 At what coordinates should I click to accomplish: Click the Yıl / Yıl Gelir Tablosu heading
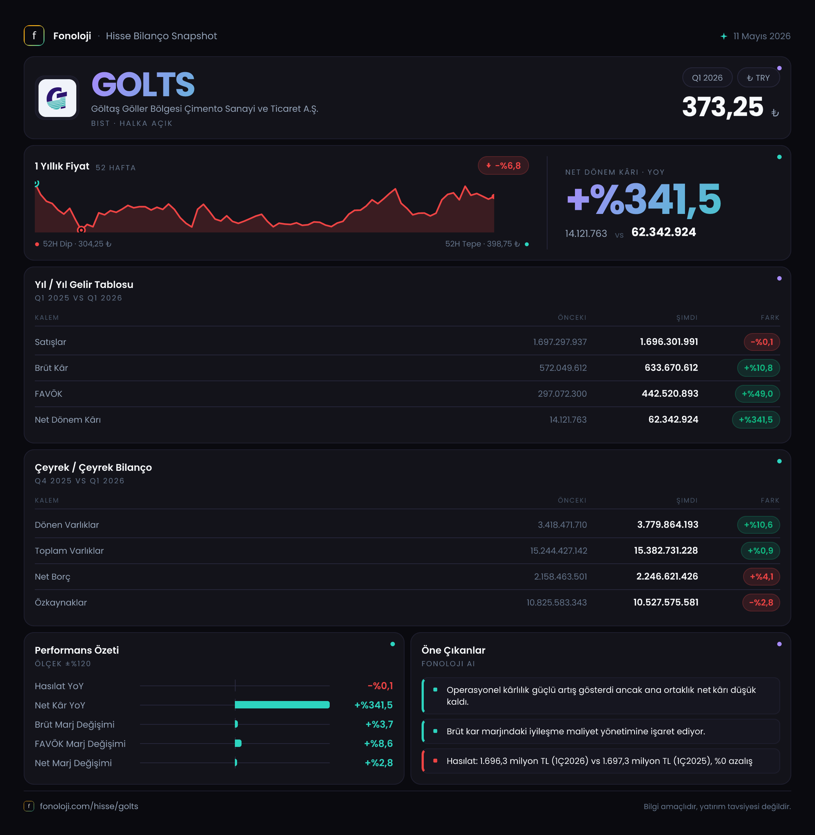84,285
